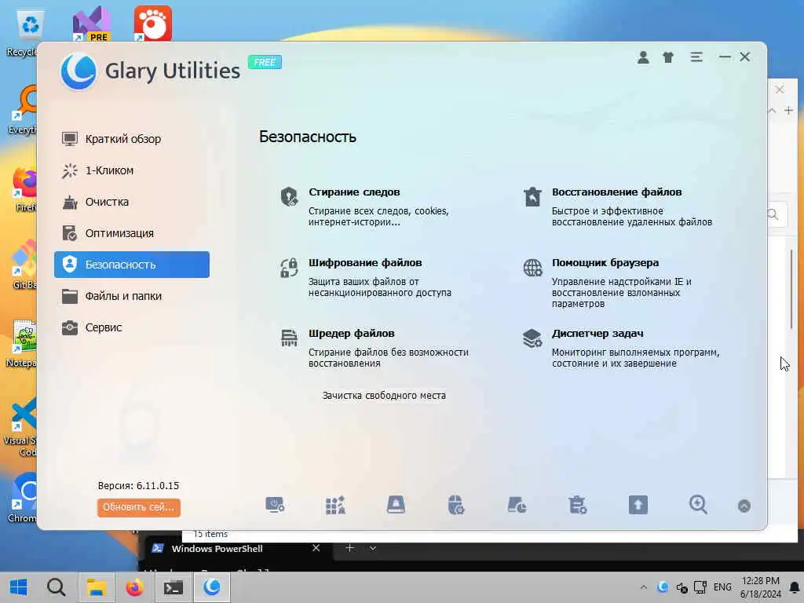Click the Безопасность page heading
Screen dimensions: 804x603
(x=307, y=137)
